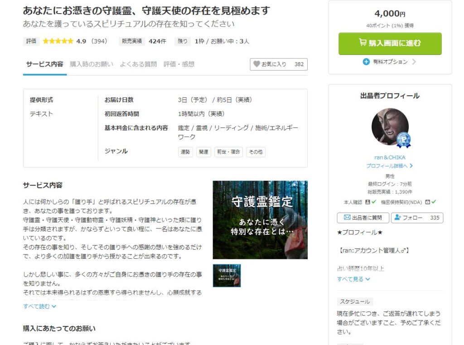Follow the seller via フォロー 335

tap(417, 218)
